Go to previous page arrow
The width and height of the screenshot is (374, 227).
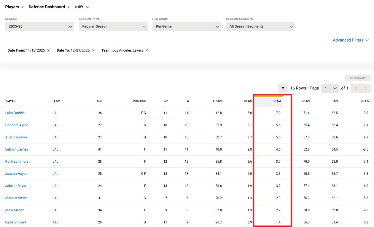pyautogui.click(x=356, y=88)
